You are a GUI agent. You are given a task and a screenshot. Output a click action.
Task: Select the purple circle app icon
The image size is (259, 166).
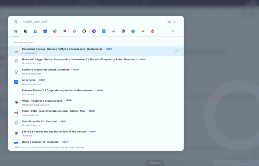coord(94,31)
